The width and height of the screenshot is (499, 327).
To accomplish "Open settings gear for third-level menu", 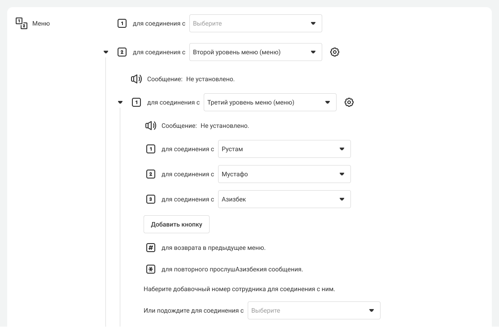I will tap(349, 102).
